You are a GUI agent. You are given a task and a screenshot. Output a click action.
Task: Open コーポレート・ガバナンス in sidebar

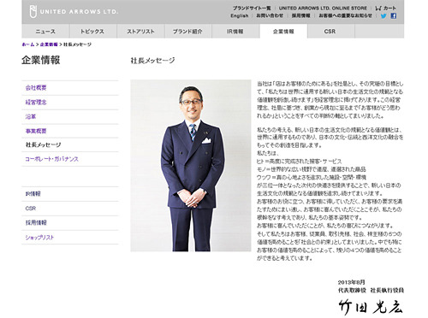click(51, 159)
